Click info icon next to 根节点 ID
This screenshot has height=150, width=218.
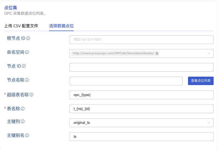pos(28,38)
